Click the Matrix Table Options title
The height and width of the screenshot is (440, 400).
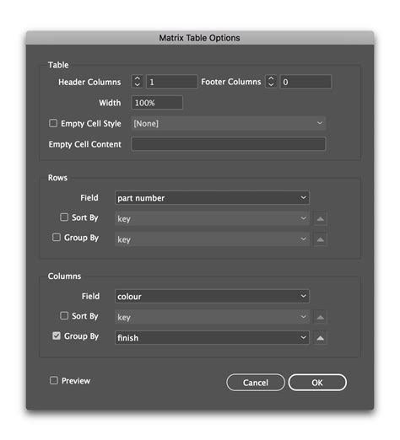[199, 38]
